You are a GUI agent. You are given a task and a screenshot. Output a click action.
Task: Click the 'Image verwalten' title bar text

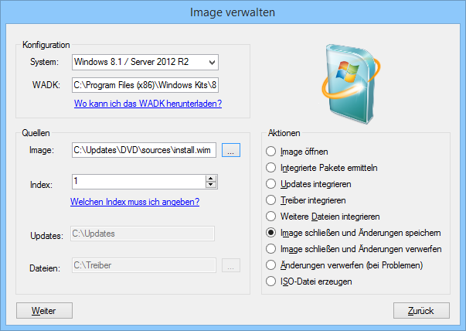[233, 12]
